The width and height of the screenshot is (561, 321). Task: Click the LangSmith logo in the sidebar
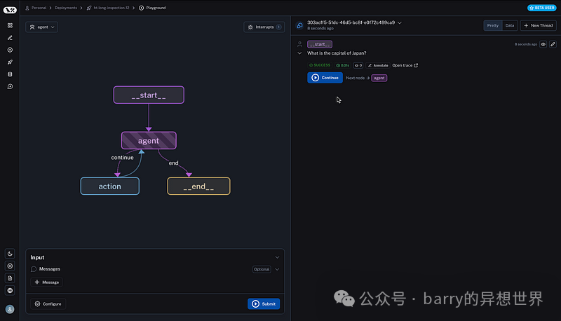10,10
